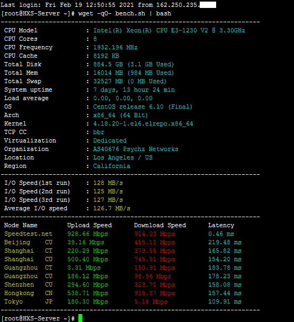The image size is (294, 322).
Task: Click Shanghai CT latency '165.82 ms'
Action: tap(225, 251)
